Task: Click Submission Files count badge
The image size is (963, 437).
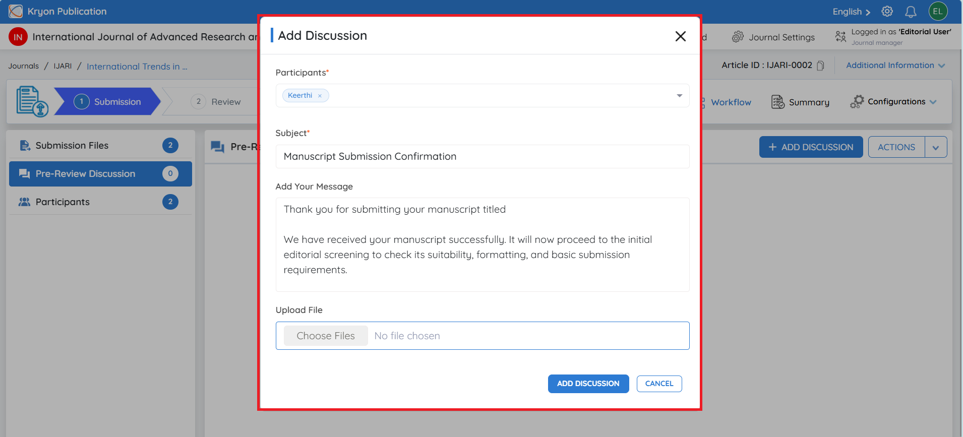Action: (x=170, y=146)
